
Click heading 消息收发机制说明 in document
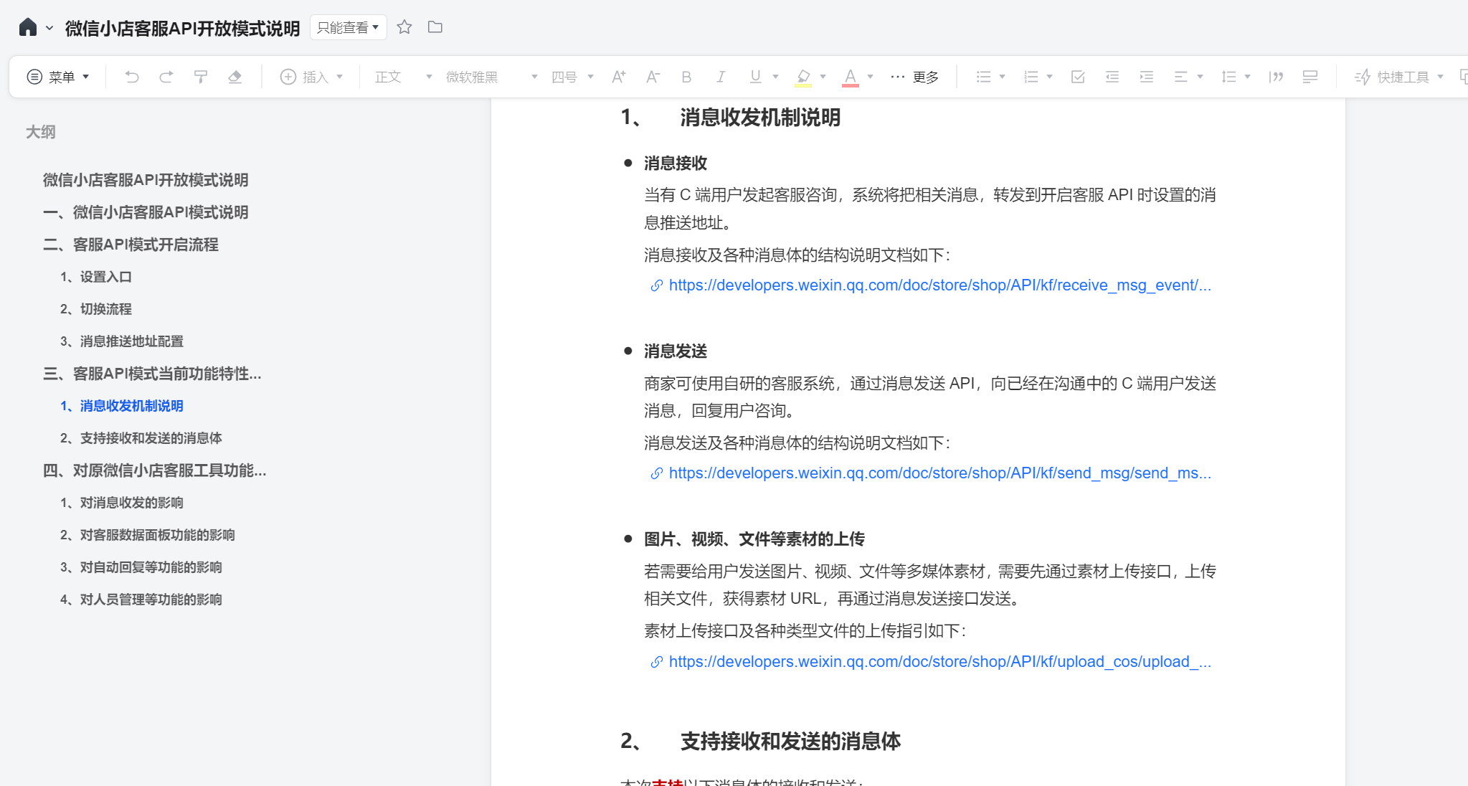(760, 118)
